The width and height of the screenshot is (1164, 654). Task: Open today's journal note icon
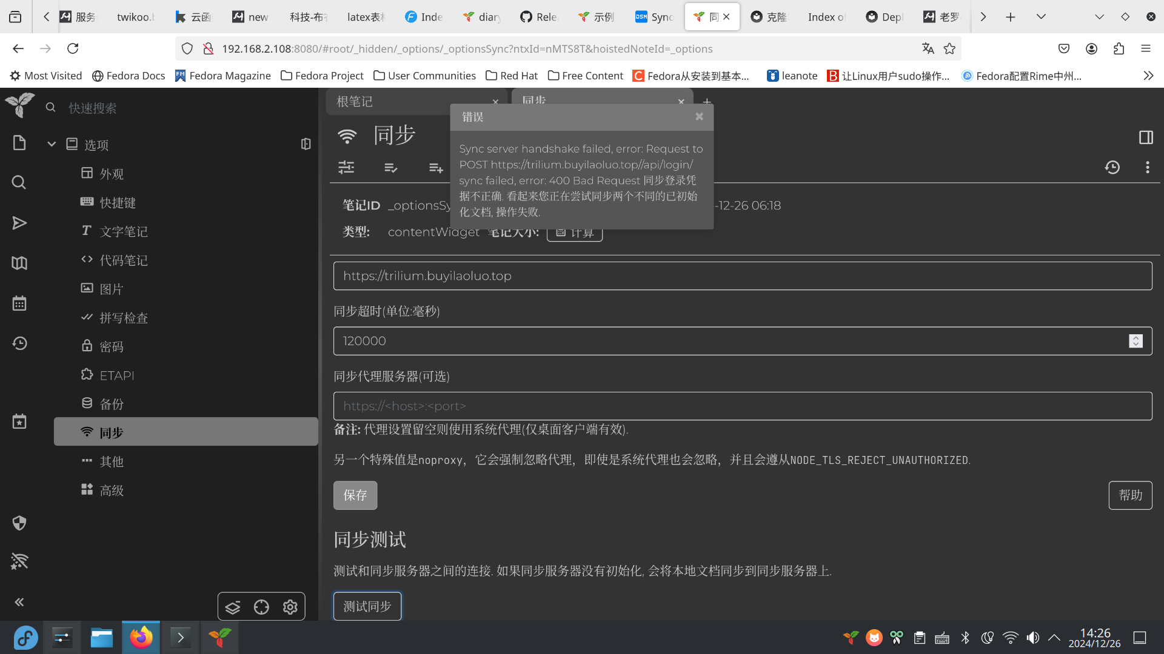click(x=19, y=421)
